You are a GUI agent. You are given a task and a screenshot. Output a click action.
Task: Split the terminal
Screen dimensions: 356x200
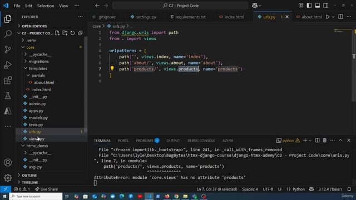(317, 141)
